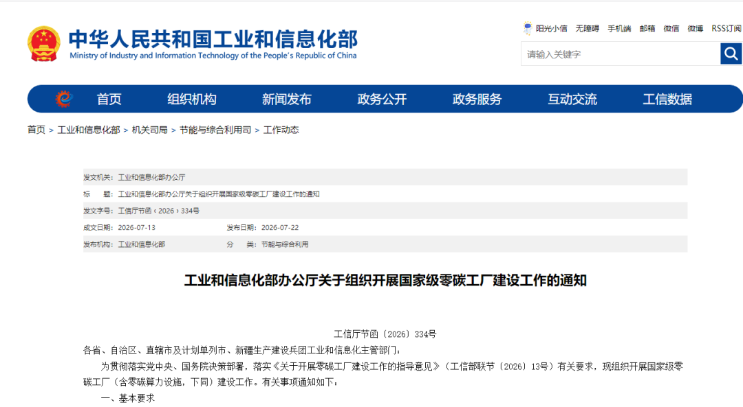Click the 发文字号 label
Viewport: 743px width, 407px height.
tap(98, 211)
